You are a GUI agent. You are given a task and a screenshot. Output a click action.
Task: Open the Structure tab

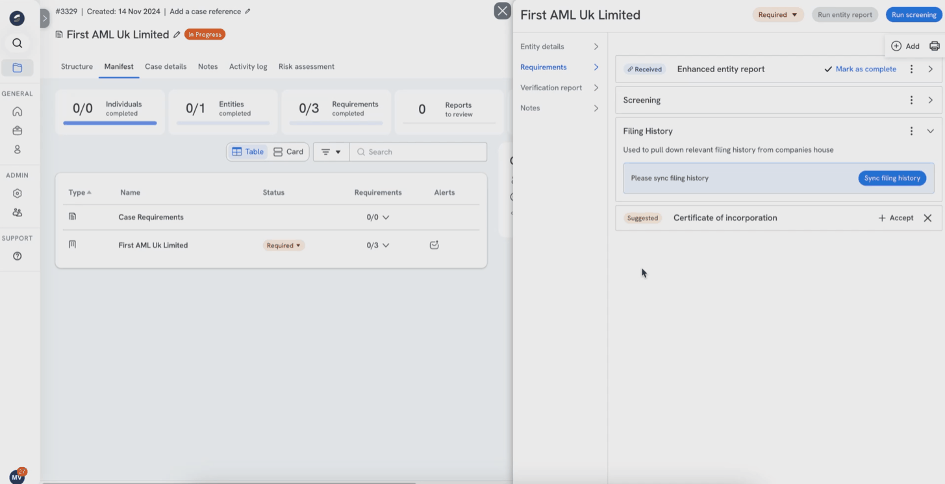(77, 66)
